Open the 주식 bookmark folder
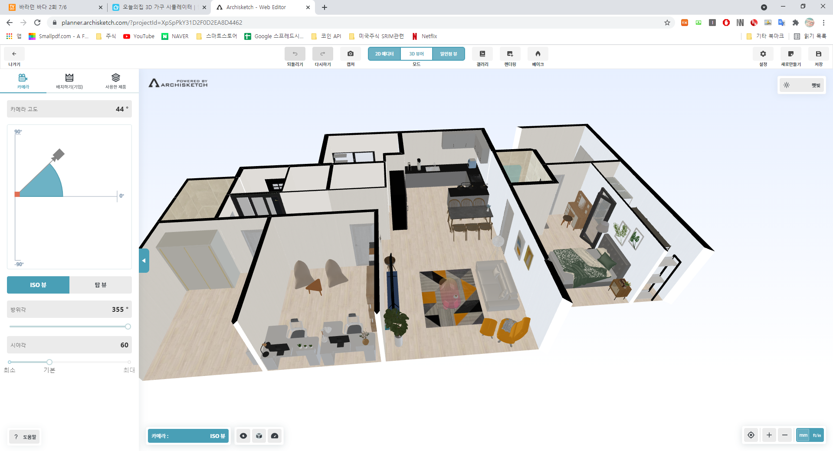Image resolution: width=833 pixels, height=451 pixels. 106,36
